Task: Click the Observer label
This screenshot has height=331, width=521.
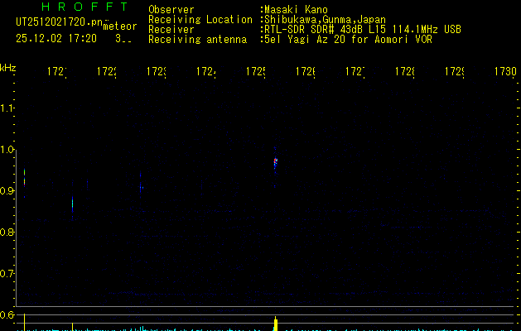Action: [171, 10]
